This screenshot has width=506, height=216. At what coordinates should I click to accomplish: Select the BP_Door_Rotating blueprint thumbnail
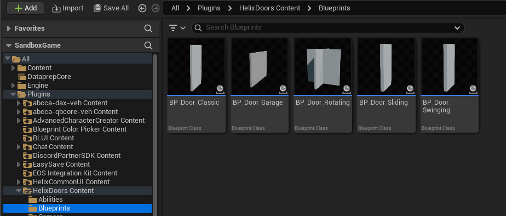(x=323, y=66)
